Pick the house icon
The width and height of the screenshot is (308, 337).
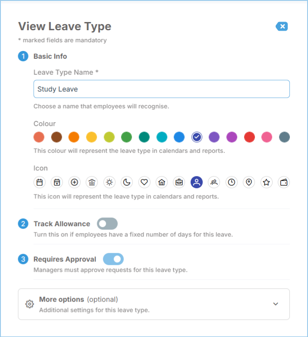[x=162, y=182]
